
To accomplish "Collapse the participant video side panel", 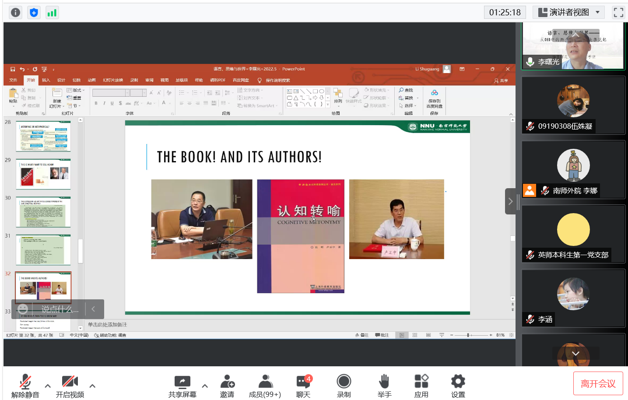I will click(510, 201).
